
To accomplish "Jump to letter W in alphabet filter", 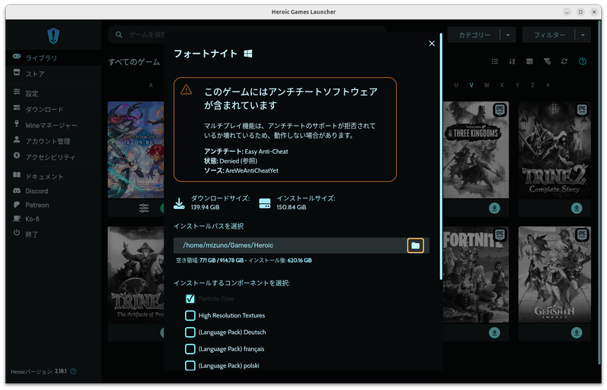I will (486, 85).
